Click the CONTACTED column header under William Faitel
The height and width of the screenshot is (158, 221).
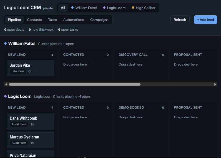pos(74,55)
